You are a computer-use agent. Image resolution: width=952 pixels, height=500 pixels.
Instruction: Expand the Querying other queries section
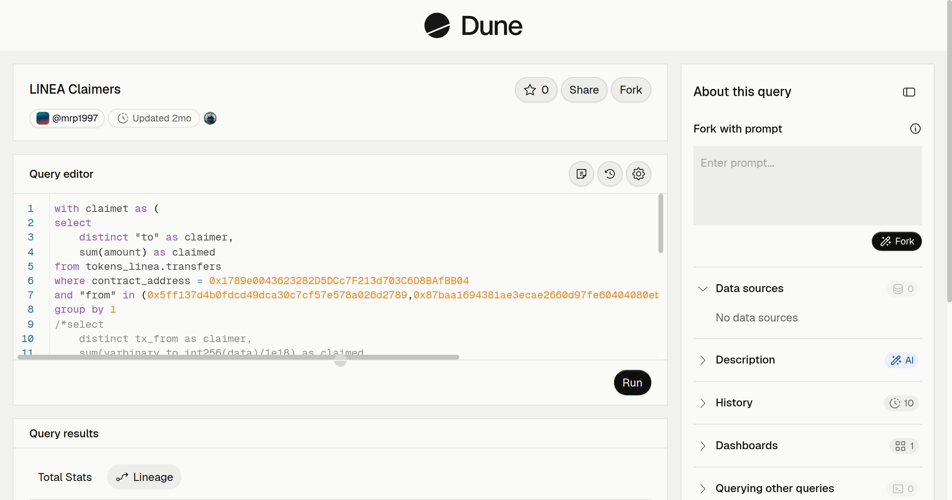(703, 488)
